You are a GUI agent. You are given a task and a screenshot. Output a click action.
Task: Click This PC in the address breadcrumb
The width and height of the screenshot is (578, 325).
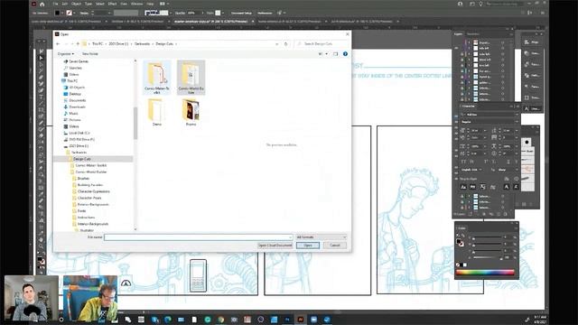[x=98, y=44]
